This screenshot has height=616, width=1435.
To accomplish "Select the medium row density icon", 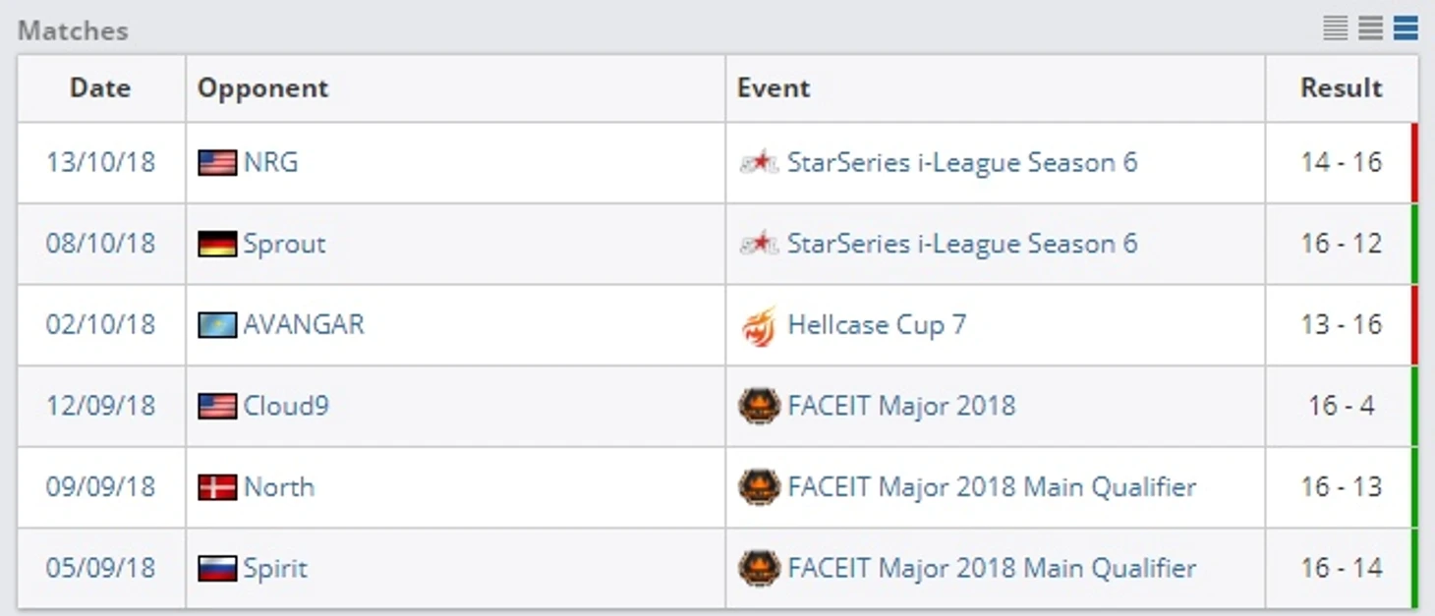I will pyautogui.click(x=1370, y=28).
